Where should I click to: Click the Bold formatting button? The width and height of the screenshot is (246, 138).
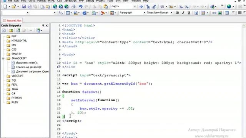pyautogui.click(x=178, y=13)
